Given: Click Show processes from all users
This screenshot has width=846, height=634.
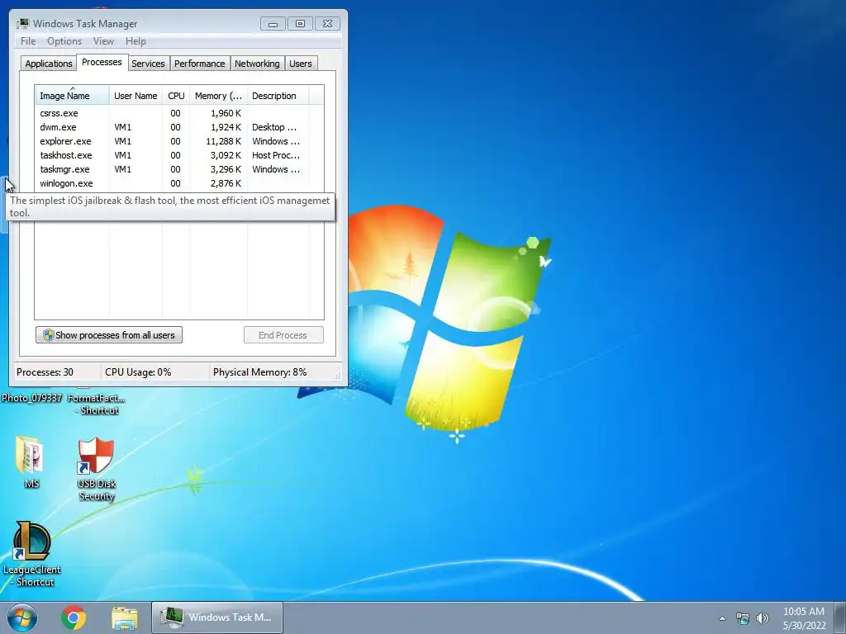Looking at the screenshot, I should click(109, 335).
